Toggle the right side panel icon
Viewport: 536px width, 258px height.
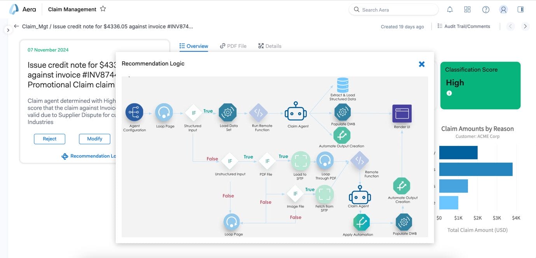click(x=520, y=10)
